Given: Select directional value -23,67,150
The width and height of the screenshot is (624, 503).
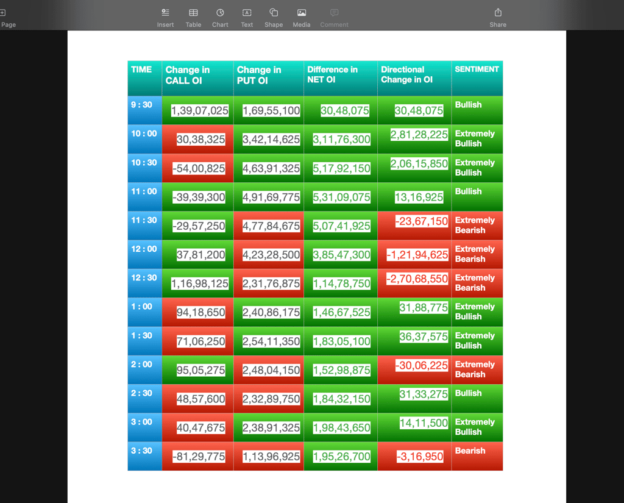Looking at the screenshot, I should [422, 221].
